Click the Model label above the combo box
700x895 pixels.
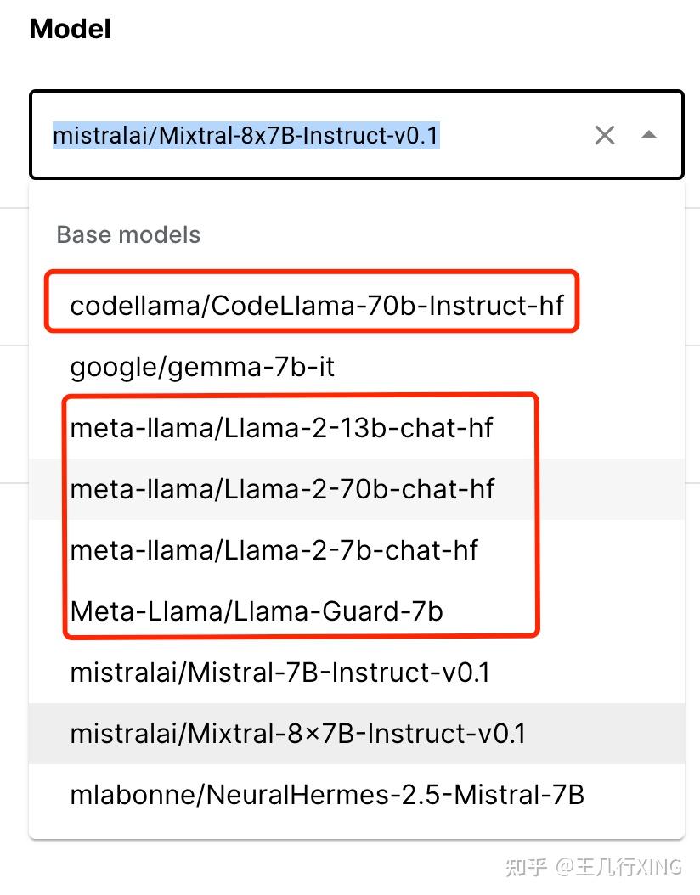coord(70,28)
